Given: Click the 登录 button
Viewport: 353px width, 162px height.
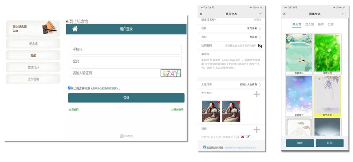Looking at the screenshot, I should [126, 98].
